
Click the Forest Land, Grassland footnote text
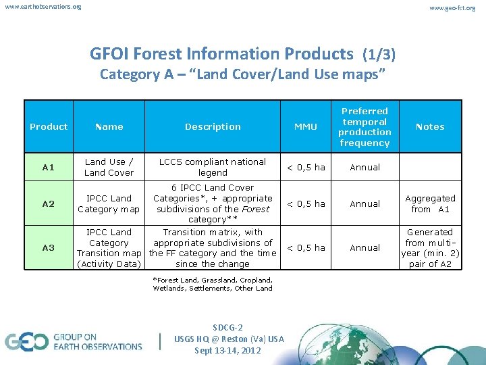pyautogui.click(x=213, y=284)
